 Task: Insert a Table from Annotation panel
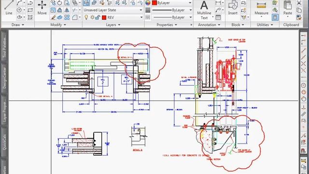pos(218,17)
